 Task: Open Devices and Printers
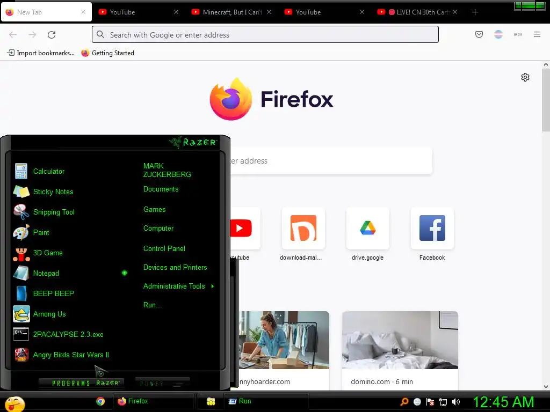pos(175,268)
